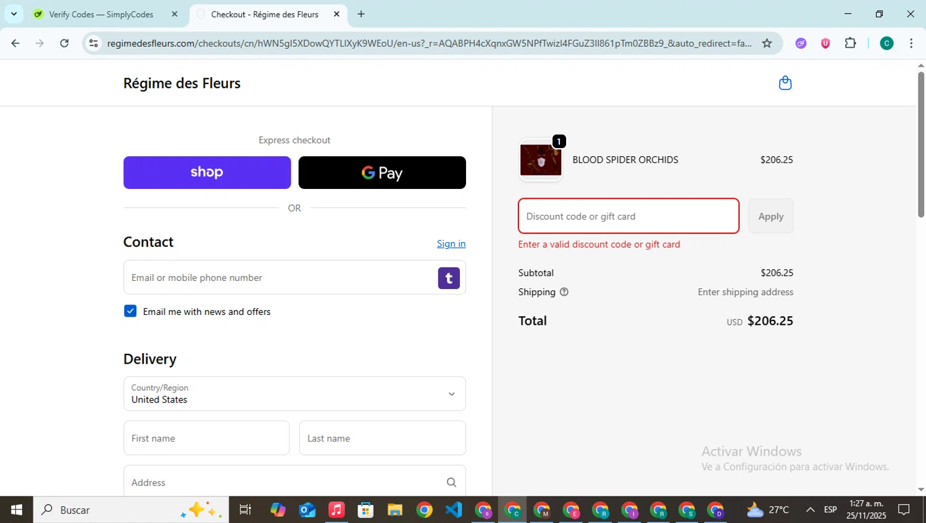Click into the Last name field
The width and height of the screenshot is (926, 523).
(x=382, y=438)
